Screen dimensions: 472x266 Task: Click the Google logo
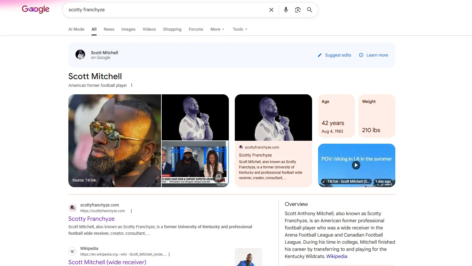pos(36,10)
